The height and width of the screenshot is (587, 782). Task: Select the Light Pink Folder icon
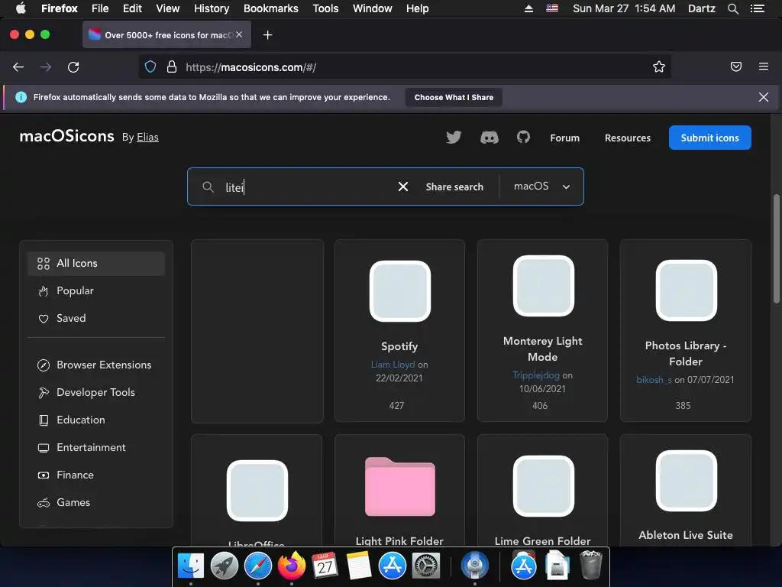click(x=400, y=486)
